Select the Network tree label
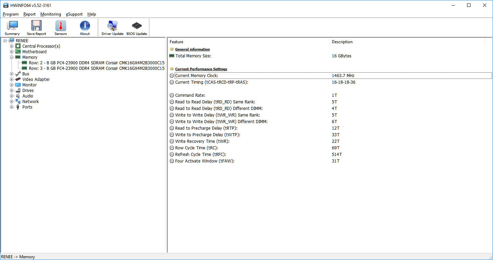 tap(31, 101)
